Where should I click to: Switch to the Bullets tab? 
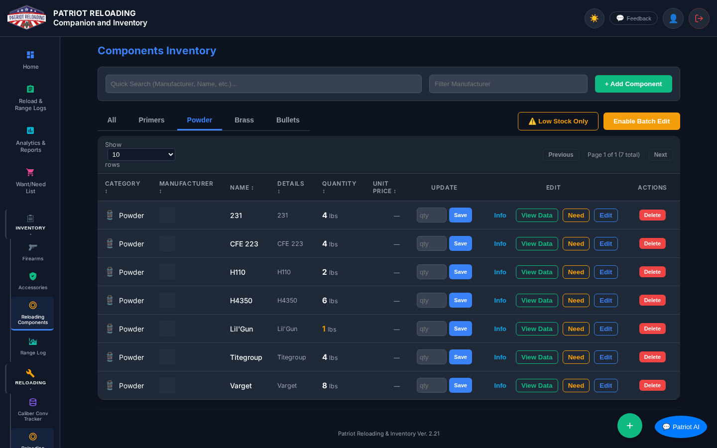tap(288, 120)
